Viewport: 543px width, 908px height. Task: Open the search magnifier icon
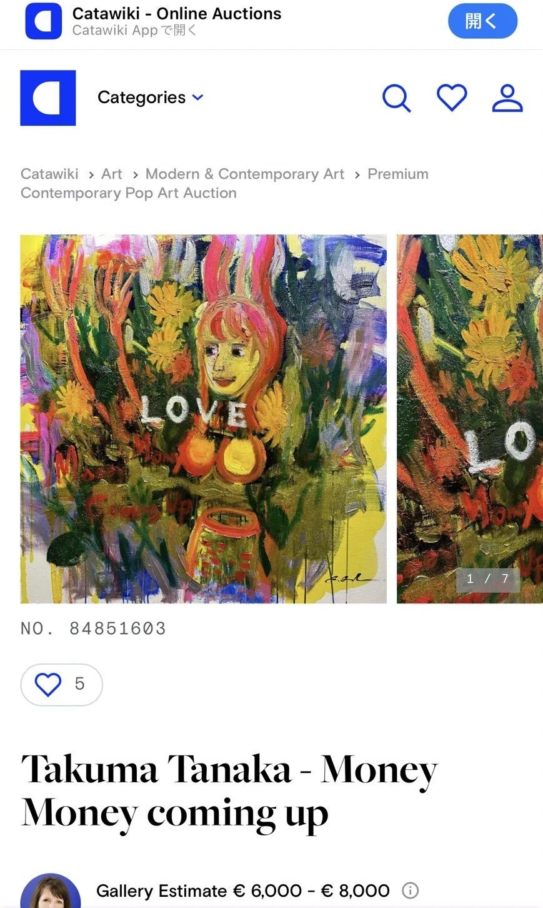(x=397, y=98)
